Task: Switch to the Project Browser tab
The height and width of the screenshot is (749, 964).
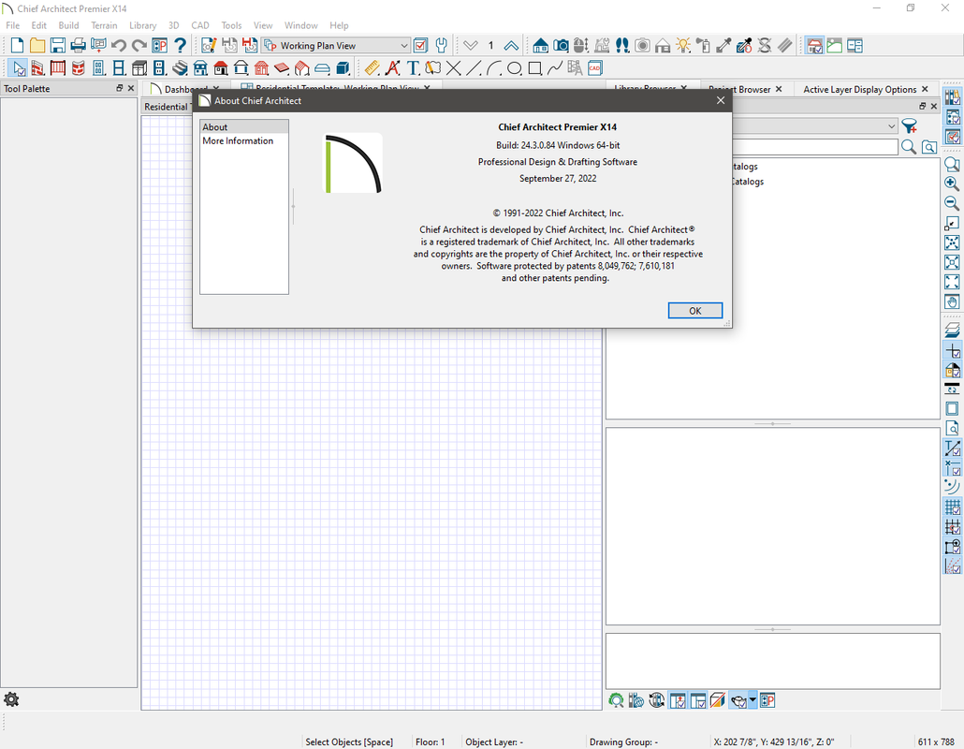Action: (739, 89)
